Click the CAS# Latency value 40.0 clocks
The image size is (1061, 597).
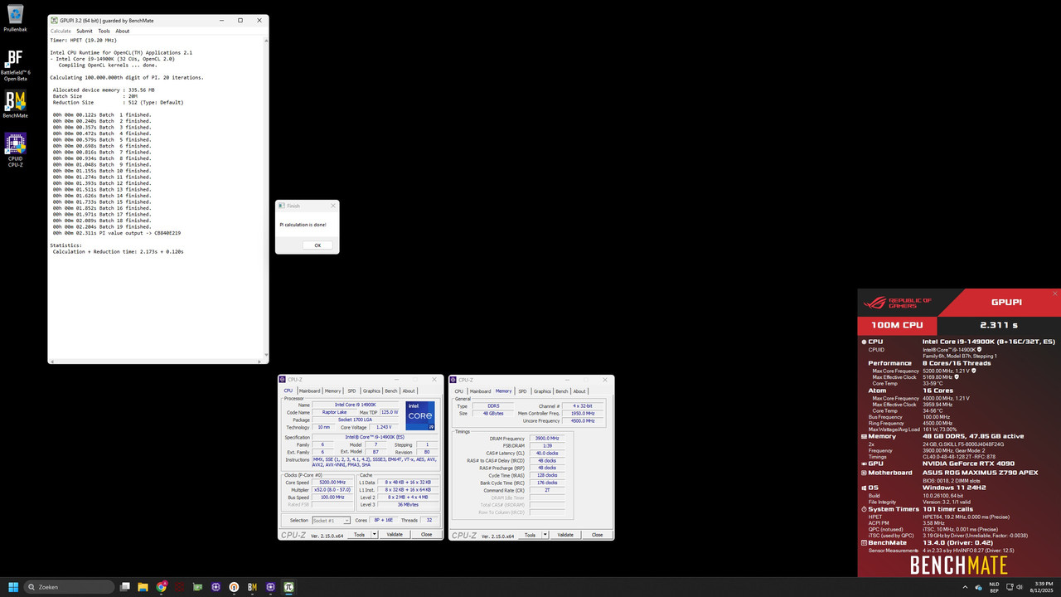click(547, 453)
